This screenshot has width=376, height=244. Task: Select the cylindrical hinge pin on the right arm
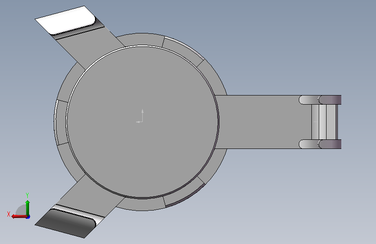[x=324, y=122]
